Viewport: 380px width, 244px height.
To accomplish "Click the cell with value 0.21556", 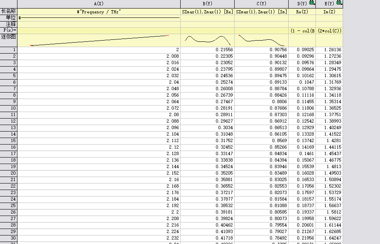I will (x=207, y=50).
